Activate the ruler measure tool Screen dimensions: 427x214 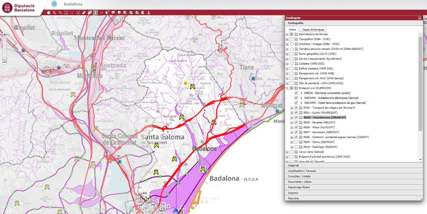tap(84, 13)
